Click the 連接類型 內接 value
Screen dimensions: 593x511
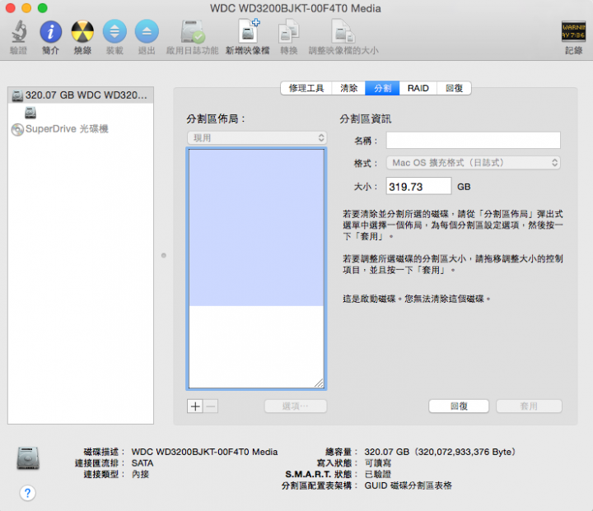pos(140,474)
